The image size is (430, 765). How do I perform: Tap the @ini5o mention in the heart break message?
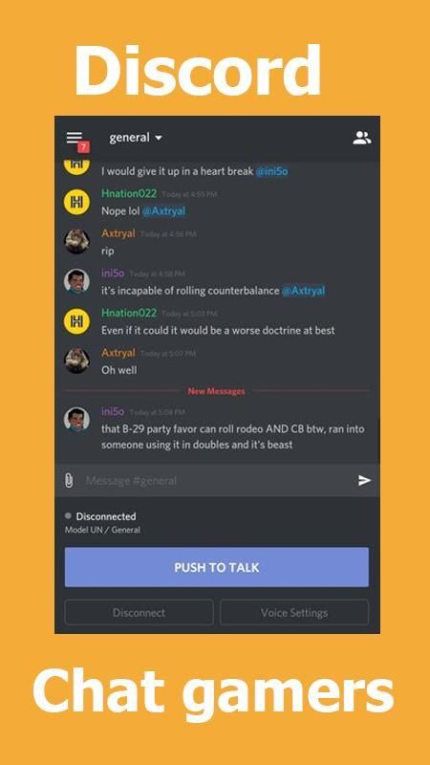point(271,172)
